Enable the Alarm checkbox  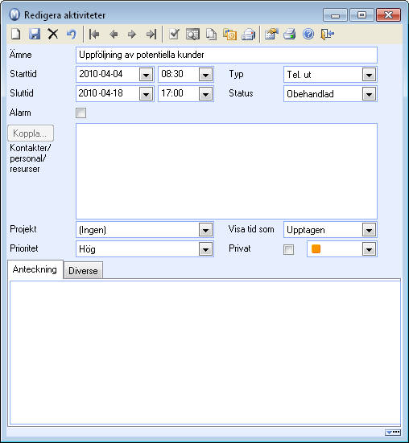click(x=81, y=113)
